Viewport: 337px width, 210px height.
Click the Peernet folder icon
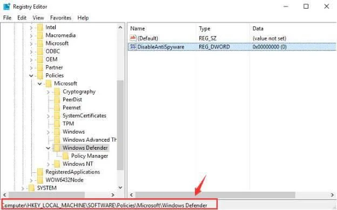point(57,108)
